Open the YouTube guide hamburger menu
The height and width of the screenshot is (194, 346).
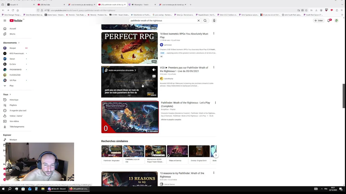pyautogui.click(x=5, y=20)
